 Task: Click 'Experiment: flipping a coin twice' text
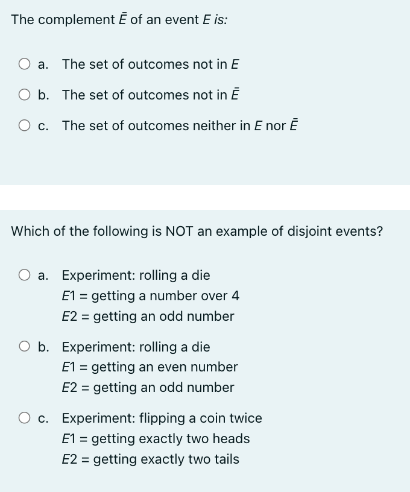[x=162, y=418]
